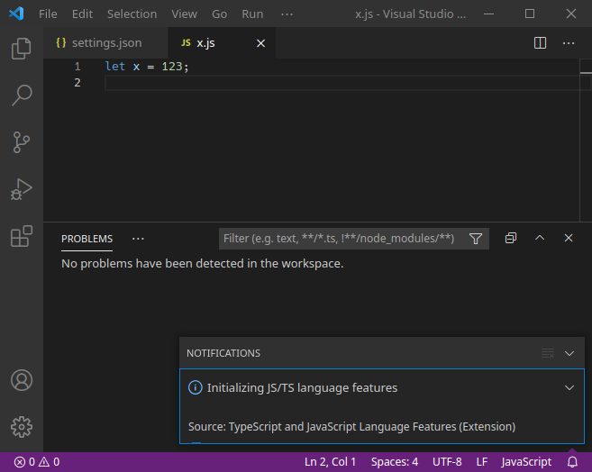
Task: Open the Run menu
Action: click(x=252, y=14)
